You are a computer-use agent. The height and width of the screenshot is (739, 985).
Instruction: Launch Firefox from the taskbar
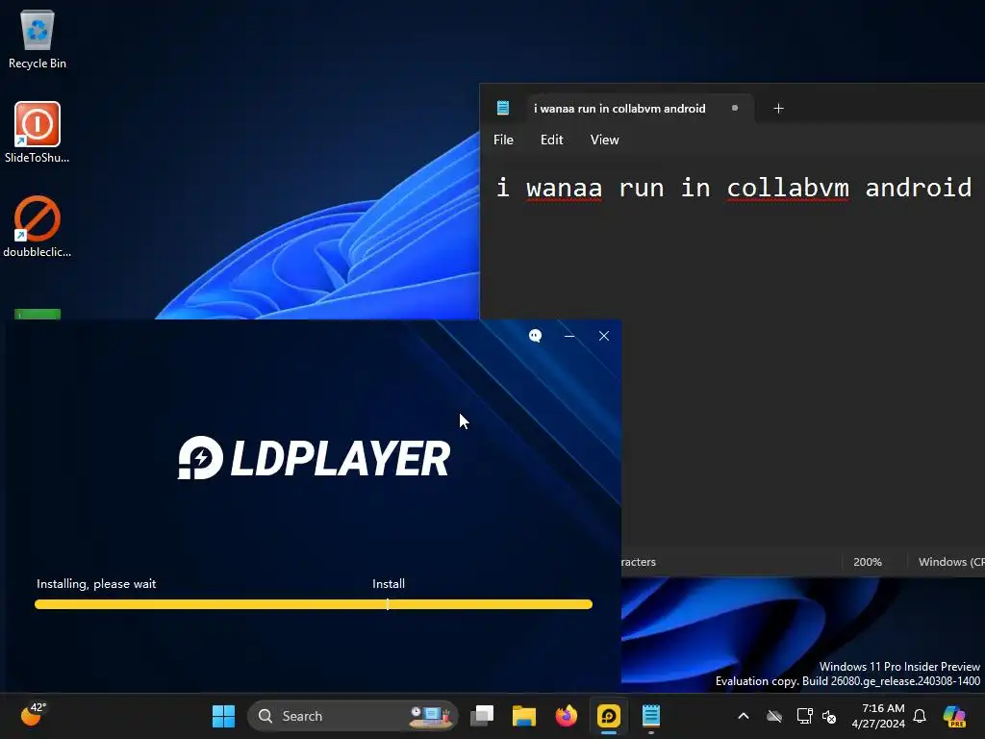[566, 716]
